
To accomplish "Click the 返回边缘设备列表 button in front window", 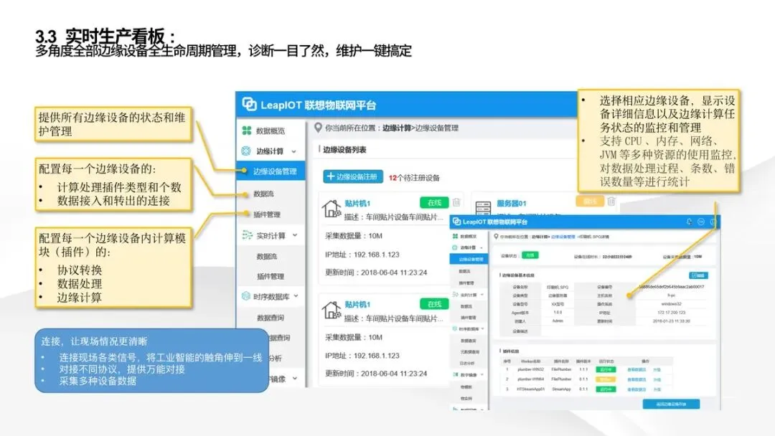I will click(671, 404).
